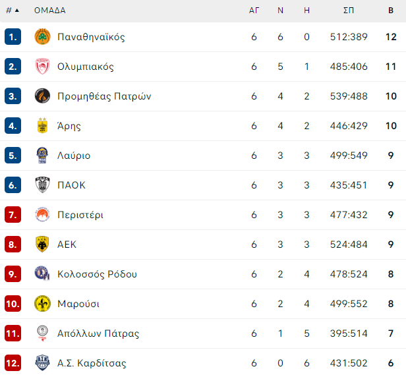Click the Lavrio team logo
406x375 pixels.
click(x=42, y=156)
